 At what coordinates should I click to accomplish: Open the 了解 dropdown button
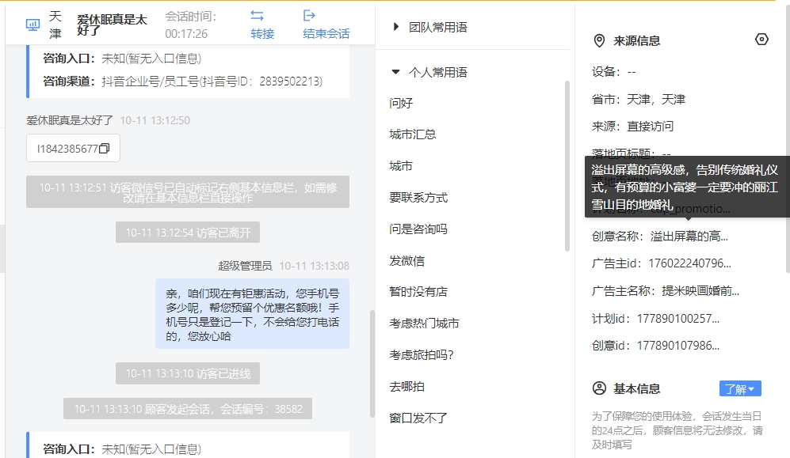[740, 388]
